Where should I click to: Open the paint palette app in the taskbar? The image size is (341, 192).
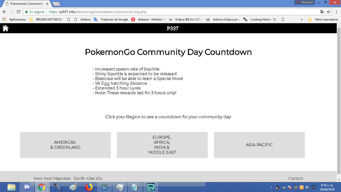tap(73, 187)
